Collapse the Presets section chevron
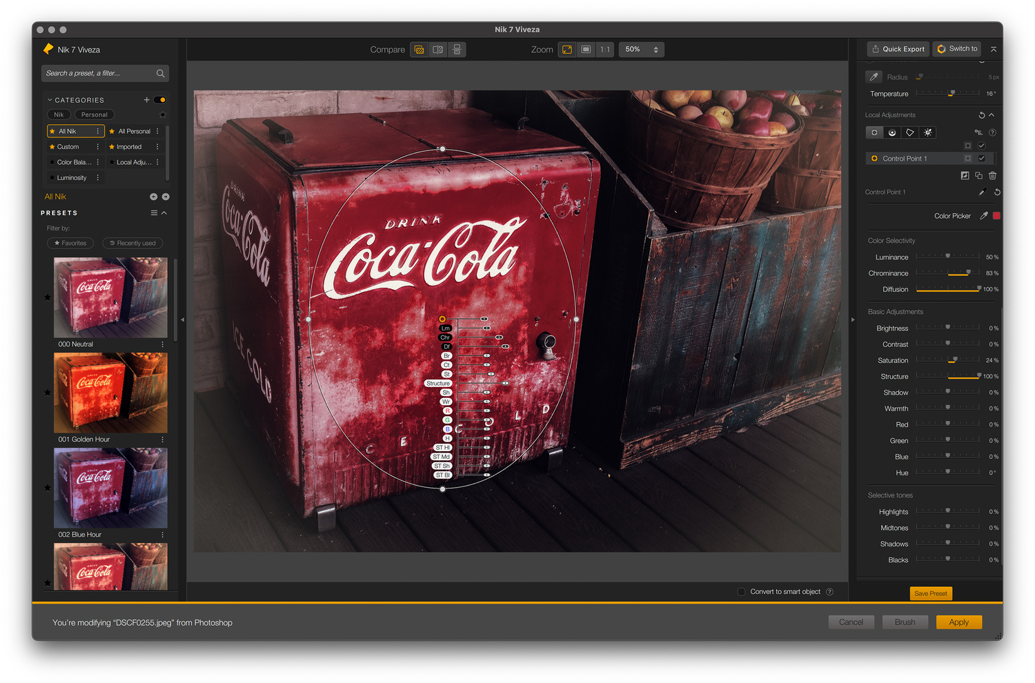The image size is (1035, 683). (164, 213)
